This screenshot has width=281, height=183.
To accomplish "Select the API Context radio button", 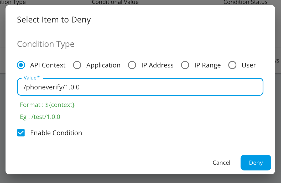I will point(21,65).
